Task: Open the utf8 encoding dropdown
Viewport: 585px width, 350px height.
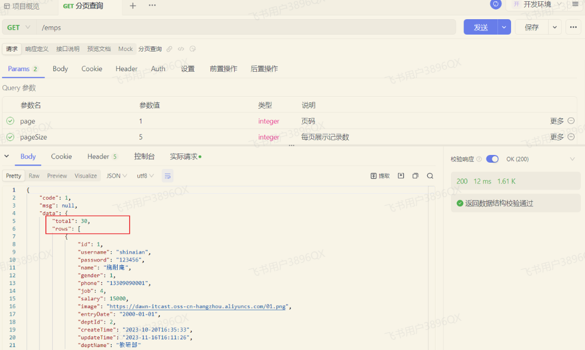Action: click(x=145, y=176)
